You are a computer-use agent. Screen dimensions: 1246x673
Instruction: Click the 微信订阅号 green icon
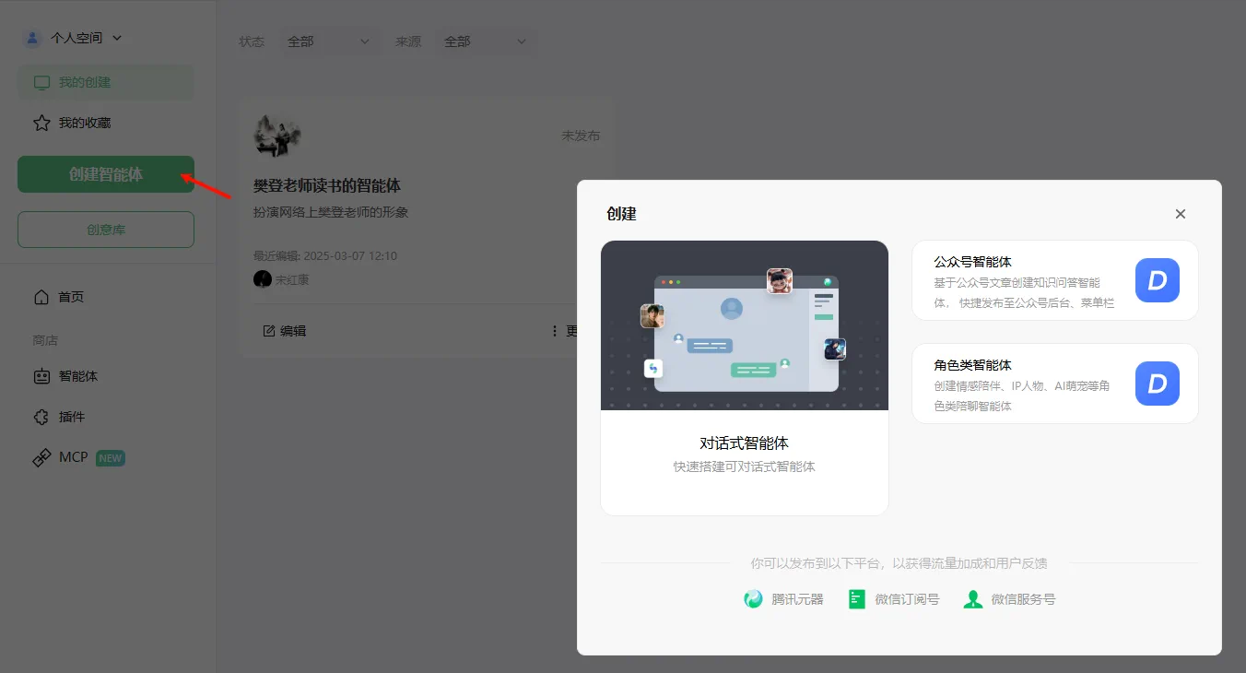tap(857, 599)
